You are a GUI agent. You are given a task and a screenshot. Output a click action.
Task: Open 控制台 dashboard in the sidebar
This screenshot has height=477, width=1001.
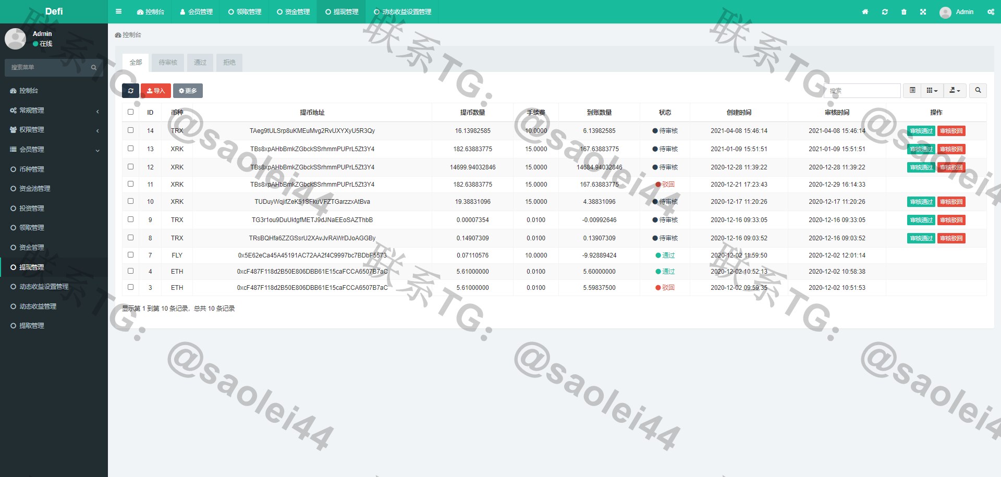click(x=54, y=91)
